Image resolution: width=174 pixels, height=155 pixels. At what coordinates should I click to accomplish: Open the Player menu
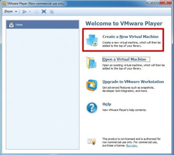click(x=10, y=11)
